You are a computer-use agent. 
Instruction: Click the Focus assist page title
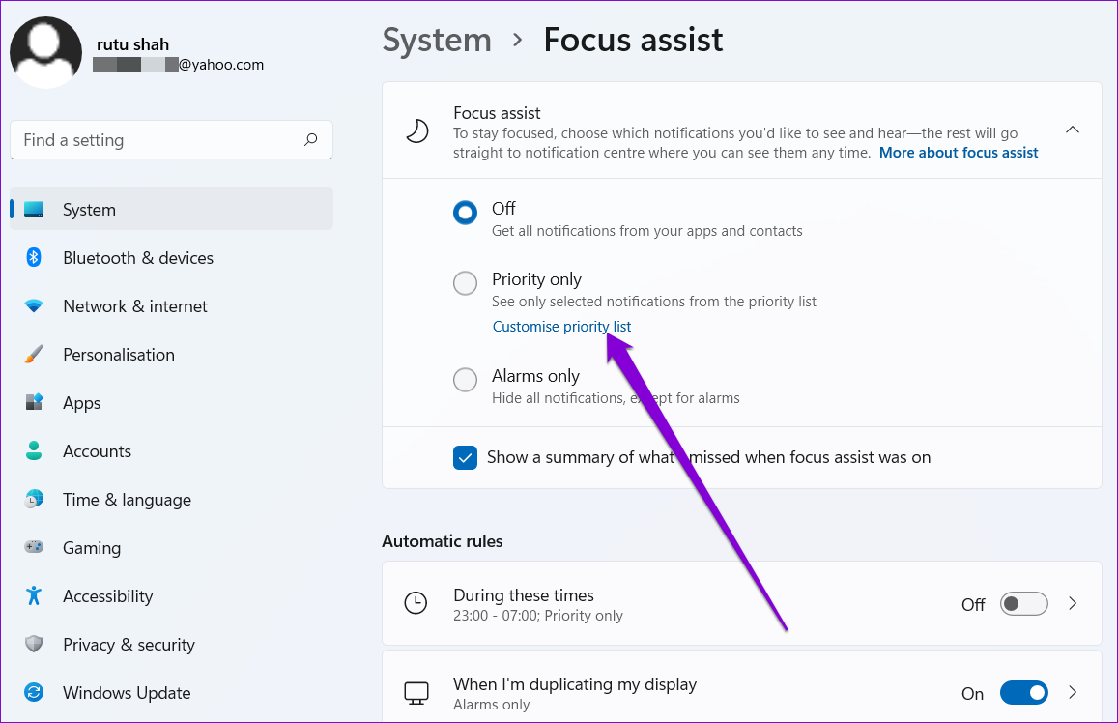(x=633, y=40)
